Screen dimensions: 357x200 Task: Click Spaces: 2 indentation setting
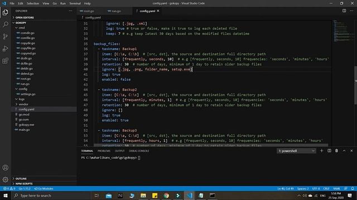(303, 189)
